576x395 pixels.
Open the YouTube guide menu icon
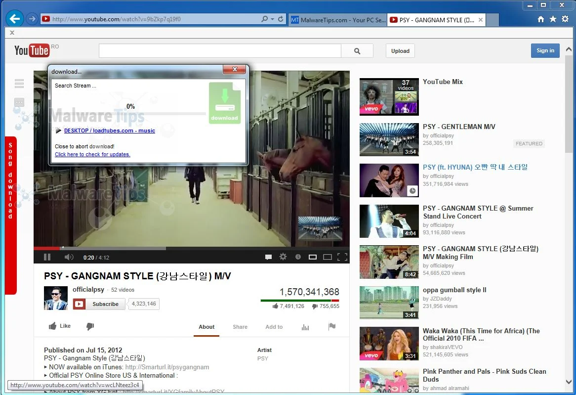19,84
